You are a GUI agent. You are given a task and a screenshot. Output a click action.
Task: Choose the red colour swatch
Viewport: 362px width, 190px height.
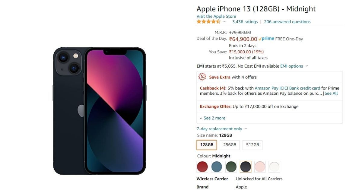202,166
